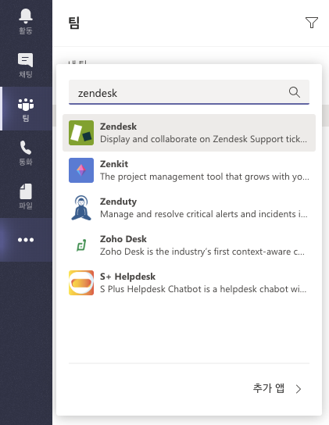The width and height of the screenshot is (329, 425).
Task: Open the Files sidebar icon
Action: [26, 191]
